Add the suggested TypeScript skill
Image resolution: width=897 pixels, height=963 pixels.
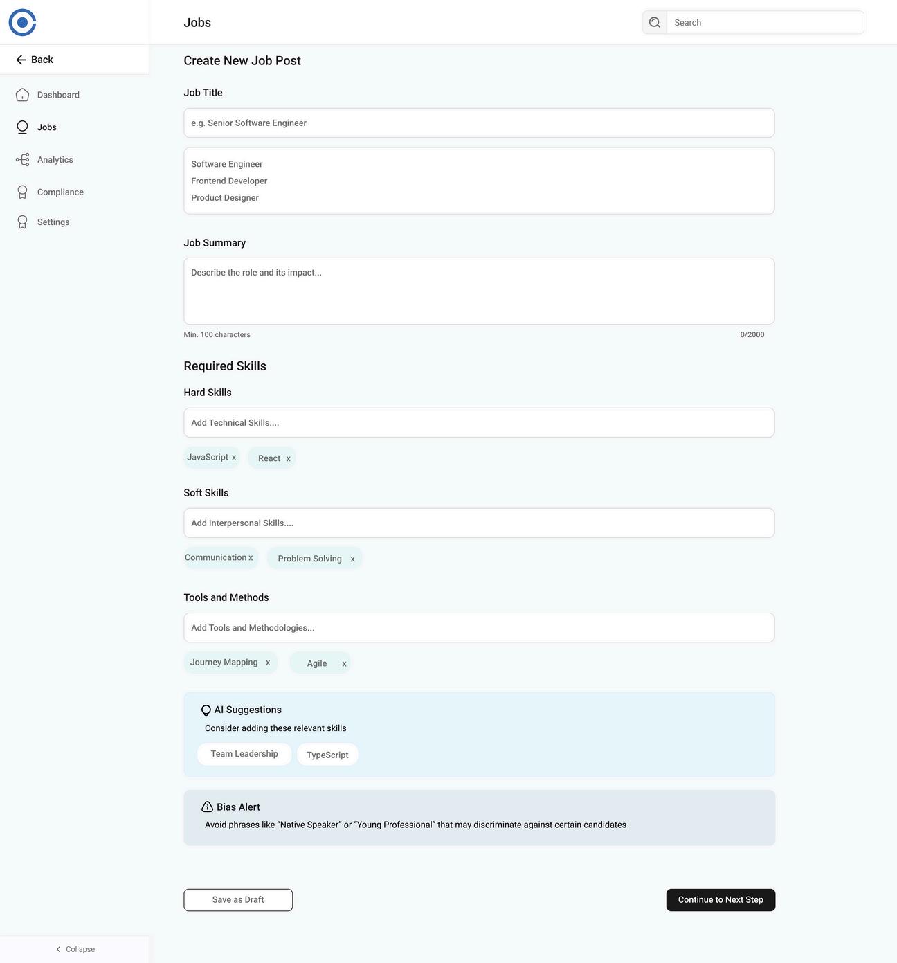pos(327,755)
